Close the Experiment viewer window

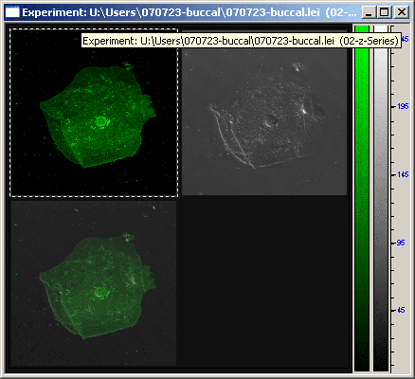[402, 12]
